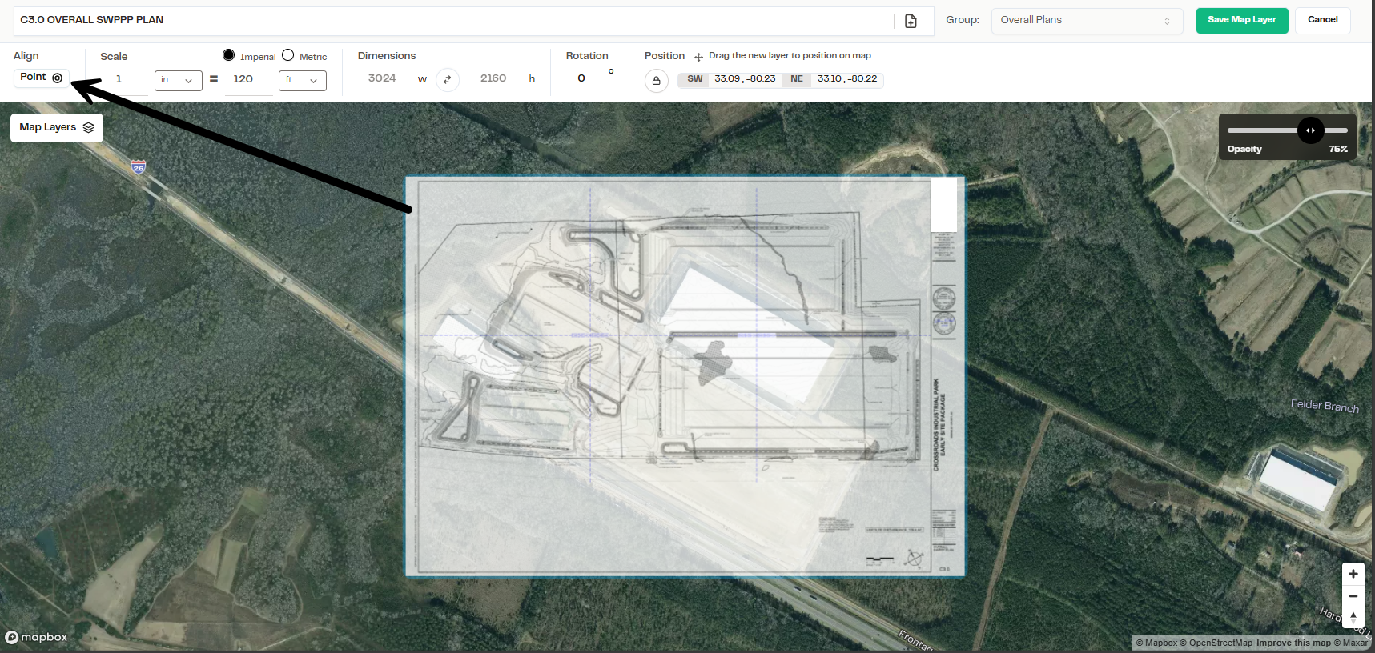Expand the Overall Plans group dropdown
This screenshot has height=653, width=1375.
pos(1086,21)
